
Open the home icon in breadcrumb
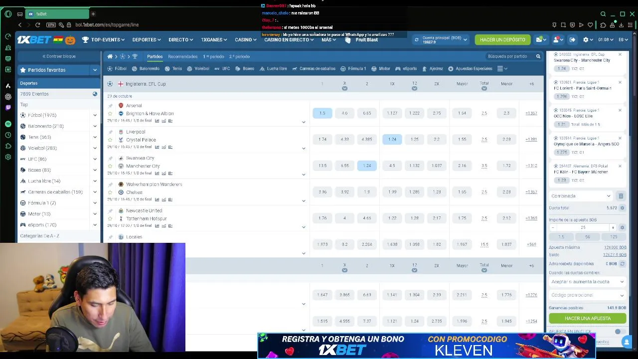coord(110,56)
